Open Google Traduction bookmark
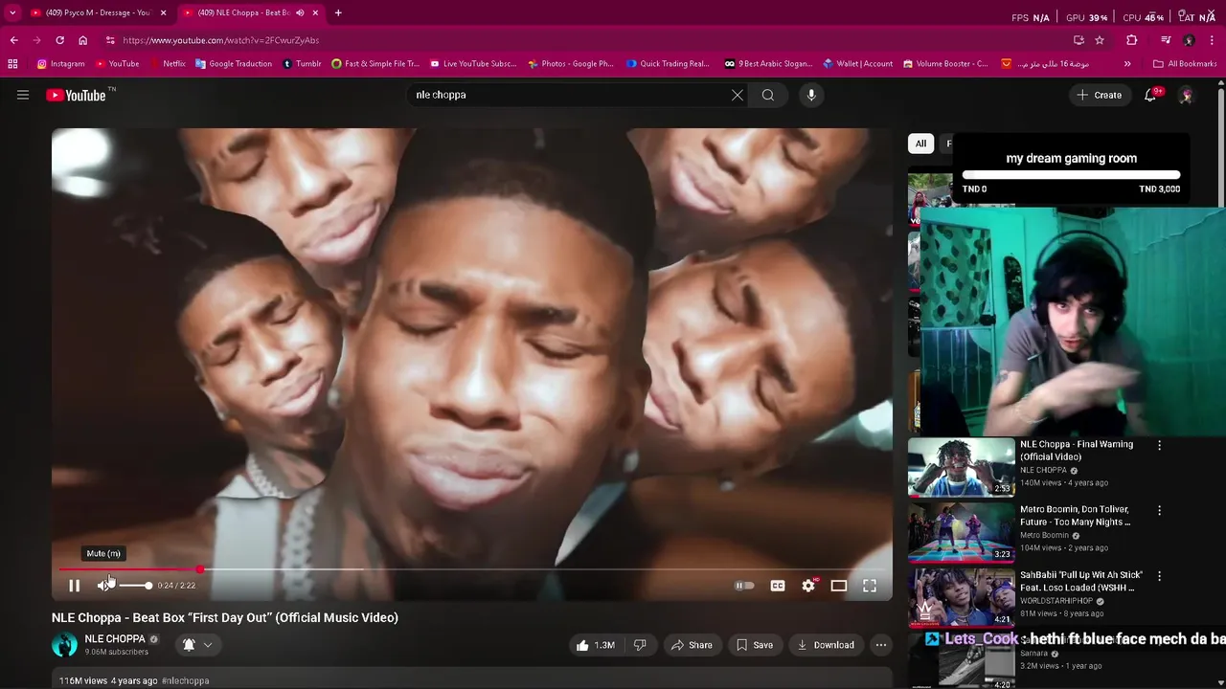Image resolution: width=1226 pixels, height=689 pixels. 234,64
